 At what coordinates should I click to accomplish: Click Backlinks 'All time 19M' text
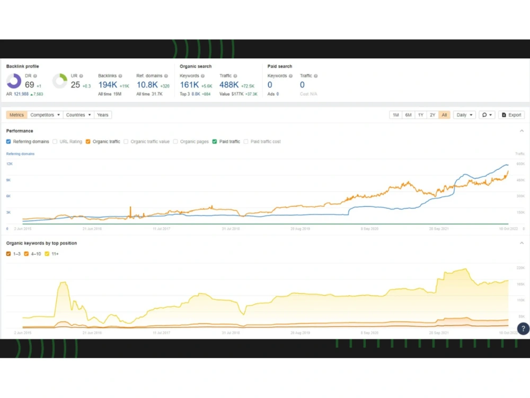[x=110, y=94]
